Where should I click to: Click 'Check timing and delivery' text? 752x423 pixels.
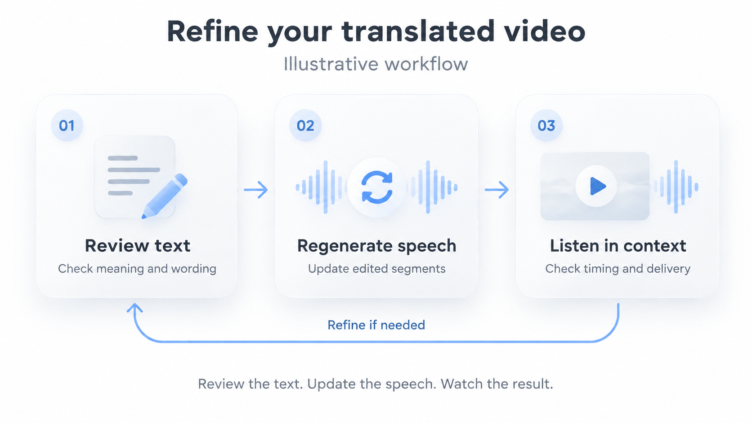coord(618,269)
